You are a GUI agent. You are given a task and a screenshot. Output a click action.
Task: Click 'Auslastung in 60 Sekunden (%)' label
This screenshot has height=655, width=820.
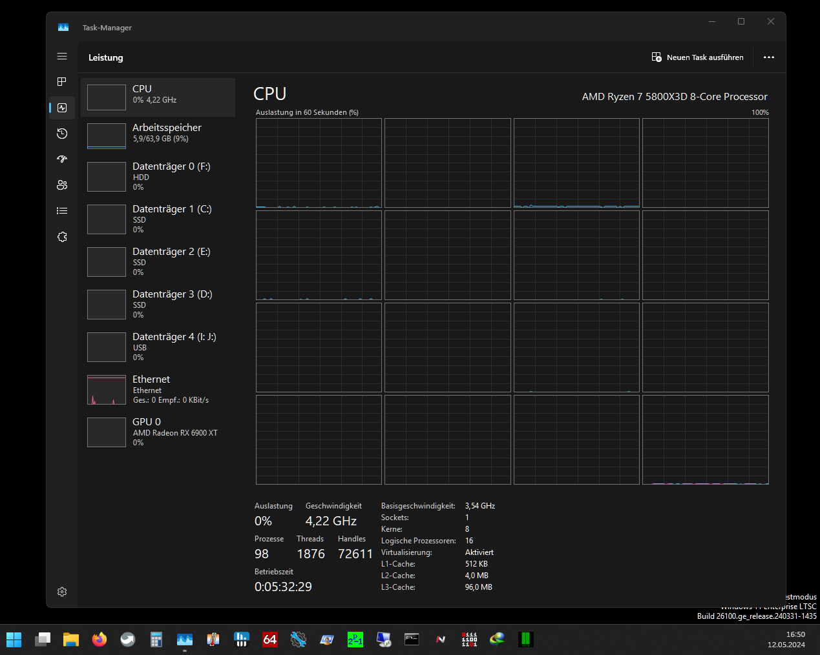[307, 112]
